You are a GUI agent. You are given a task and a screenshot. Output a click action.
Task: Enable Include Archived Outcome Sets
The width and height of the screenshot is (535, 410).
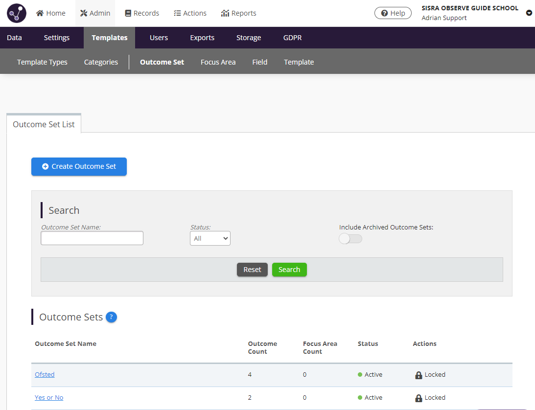350,238
